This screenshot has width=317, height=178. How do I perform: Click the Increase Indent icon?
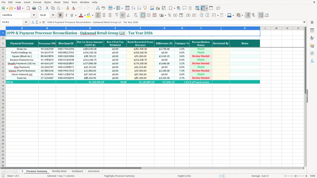201,15
